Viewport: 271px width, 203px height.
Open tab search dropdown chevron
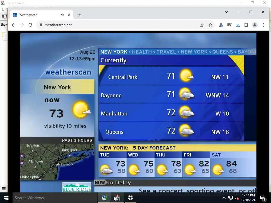227,12
